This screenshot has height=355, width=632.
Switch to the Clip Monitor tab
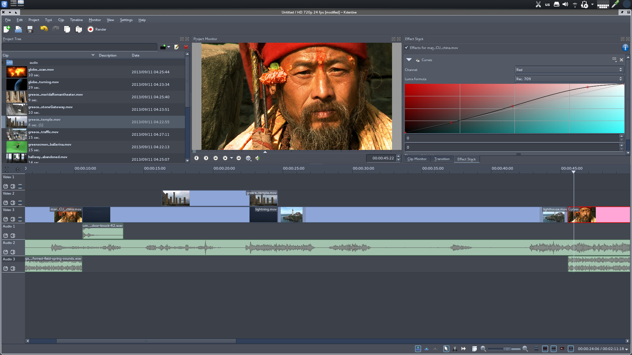417,159
